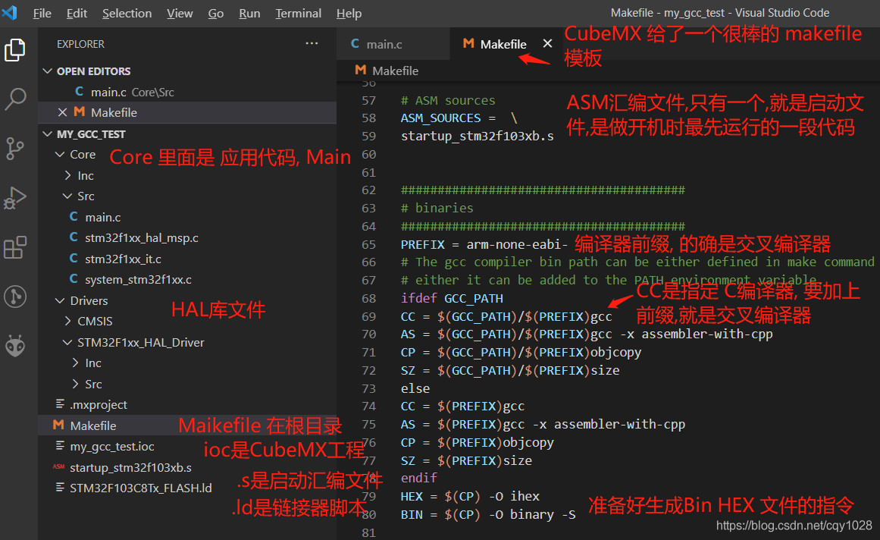Click 'HEX = $(CP) -O ihex' line

point(470,496)
